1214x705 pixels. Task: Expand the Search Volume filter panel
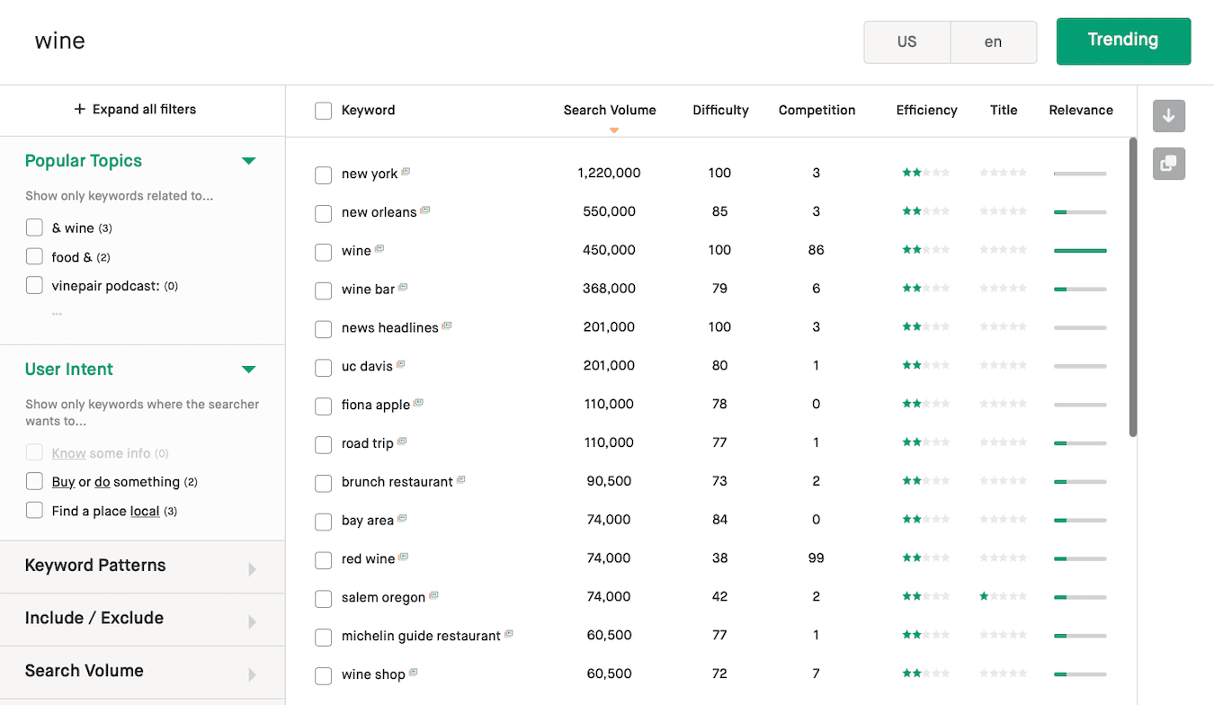coord(142,672)
